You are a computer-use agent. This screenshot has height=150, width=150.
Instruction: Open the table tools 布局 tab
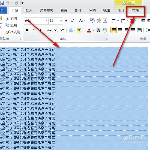135,10
